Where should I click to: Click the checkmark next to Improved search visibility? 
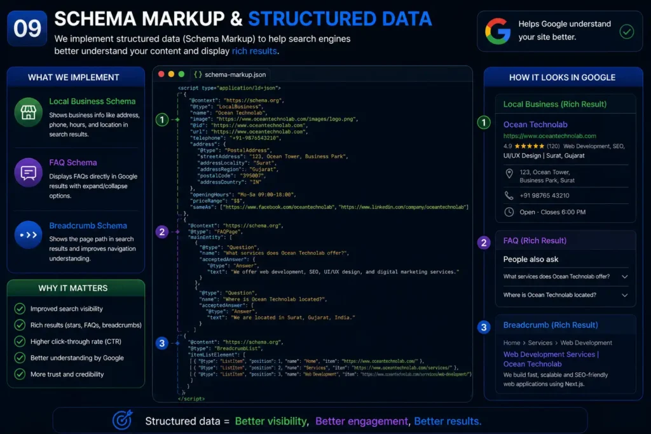20,309
